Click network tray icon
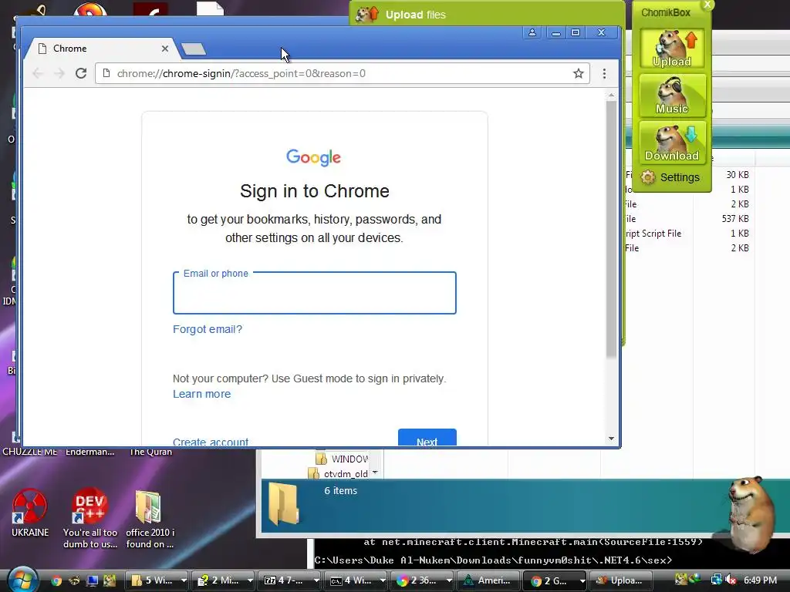The width and height of the screenshot is (790, 592). 716,580
